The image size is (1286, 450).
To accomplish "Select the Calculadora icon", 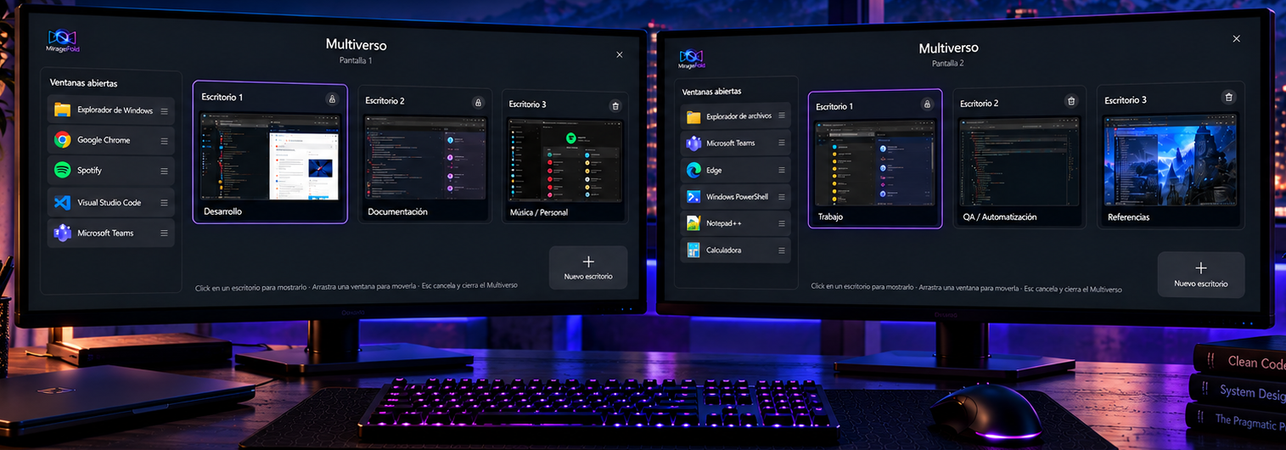I will (693, 250).
